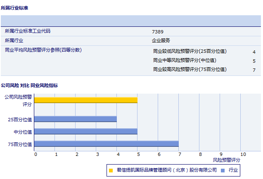Select the blue 25百分位值 bar
The width and height of the screenshot is (263, 179).
(x=75, y=119)
